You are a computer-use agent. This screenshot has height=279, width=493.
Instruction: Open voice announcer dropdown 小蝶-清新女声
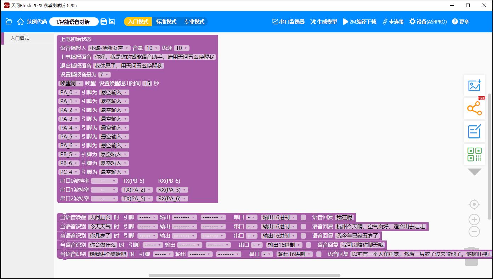click(x=109, y=48)
